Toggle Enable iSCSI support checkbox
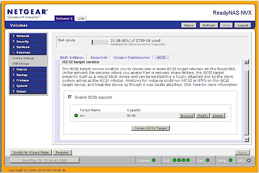This screenshot has height=173, width=259. click(70, 97)
